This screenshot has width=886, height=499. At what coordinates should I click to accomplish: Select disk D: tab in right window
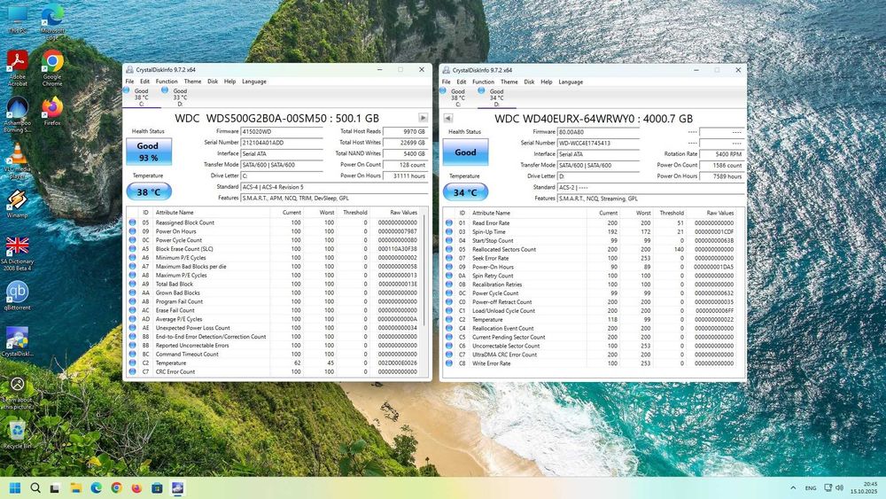click(496, 97)
